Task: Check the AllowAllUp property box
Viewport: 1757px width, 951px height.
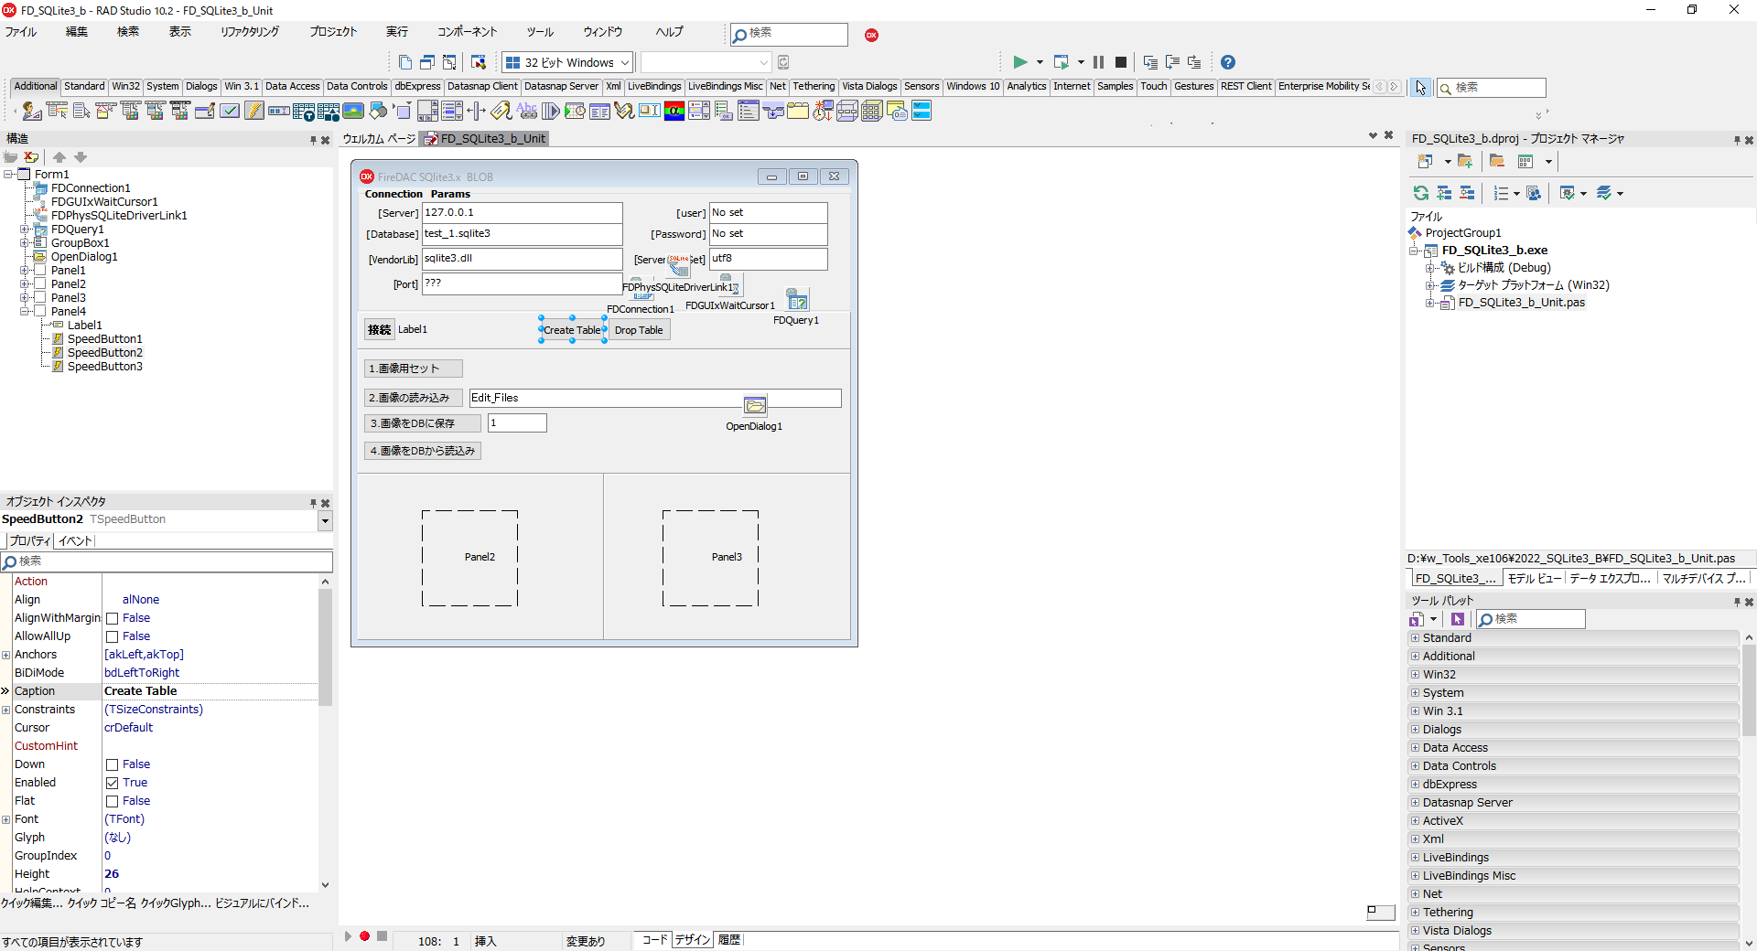Action: coord(110,636)
